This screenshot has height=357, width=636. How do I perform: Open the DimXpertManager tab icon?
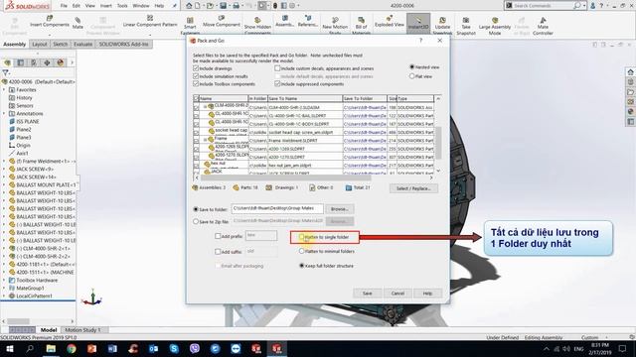[47, 62]
